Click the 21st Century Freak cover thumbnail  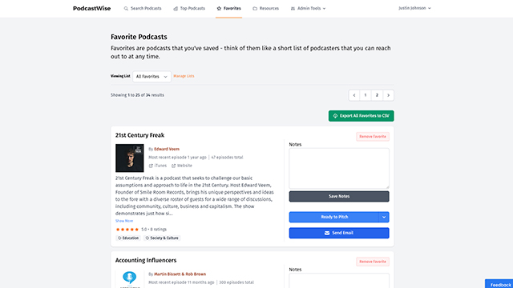tap(130, 158)
